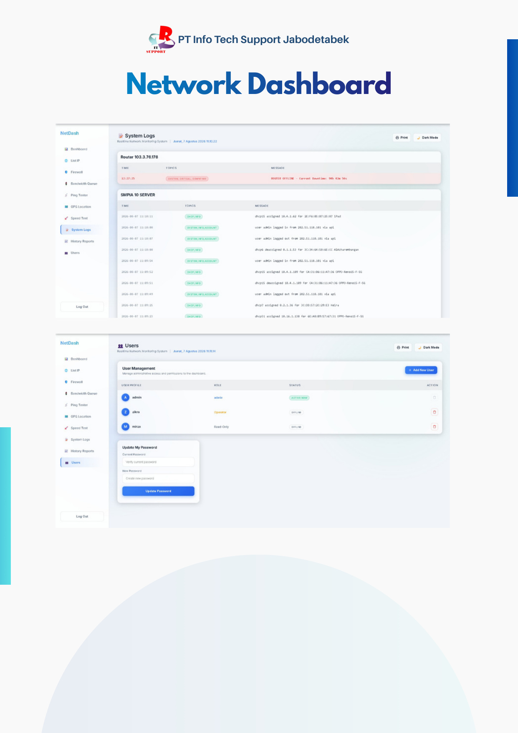This screenshot has width=518, height=733.
Task: Launch Speed Test icon in Users screenshot
Action: coord(66,428)
